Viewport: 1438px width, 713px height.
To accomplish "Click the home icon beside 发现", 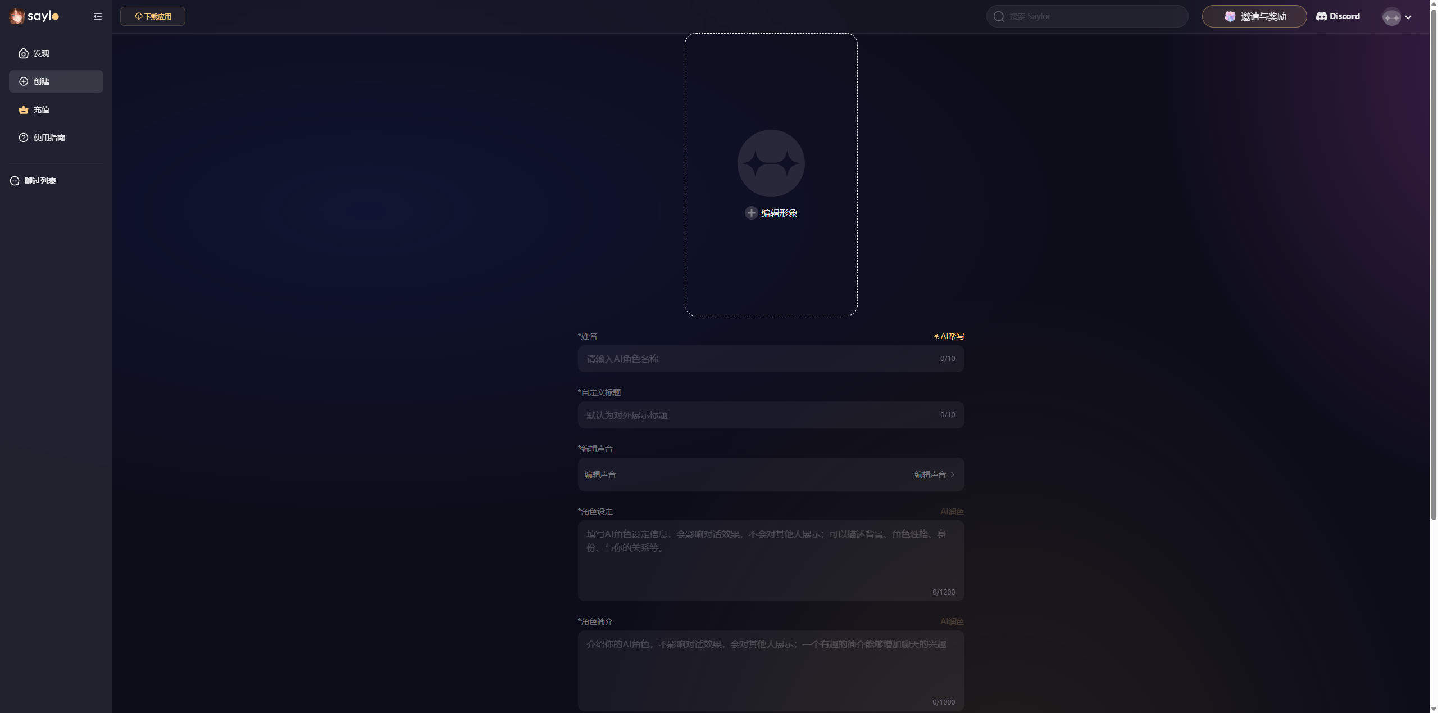I will [24, 53].
